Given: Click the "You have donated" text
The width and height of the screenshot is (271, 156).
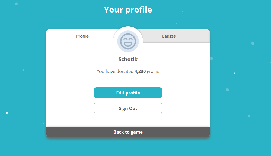Looking at the screenshot, I should [x=115, y=72].
